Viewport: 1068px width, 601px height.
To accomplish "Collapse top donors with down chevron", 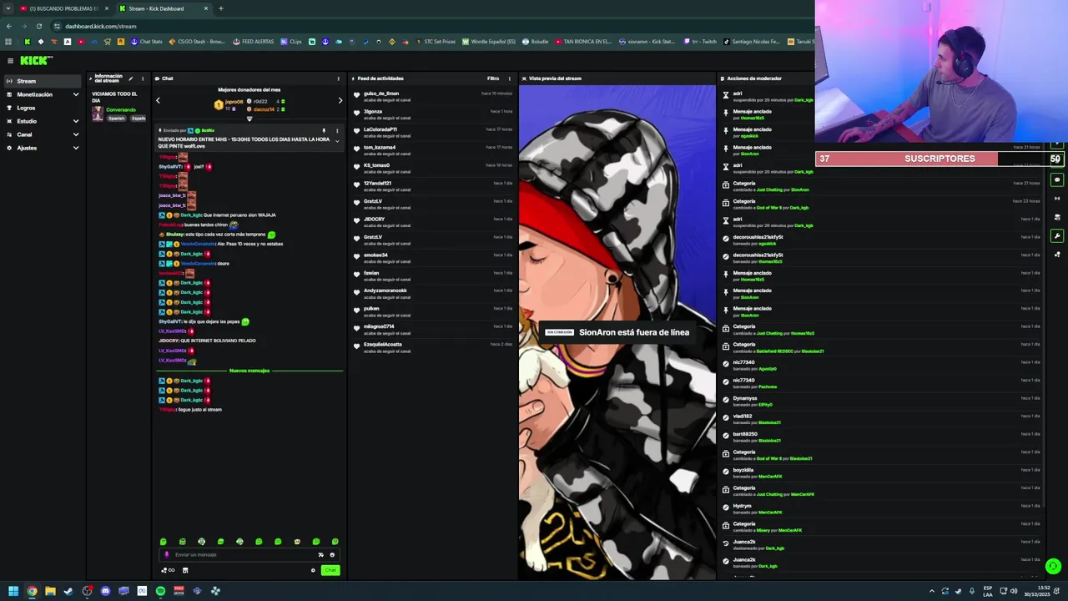I will pyautogui.click(x=249, y=119).
